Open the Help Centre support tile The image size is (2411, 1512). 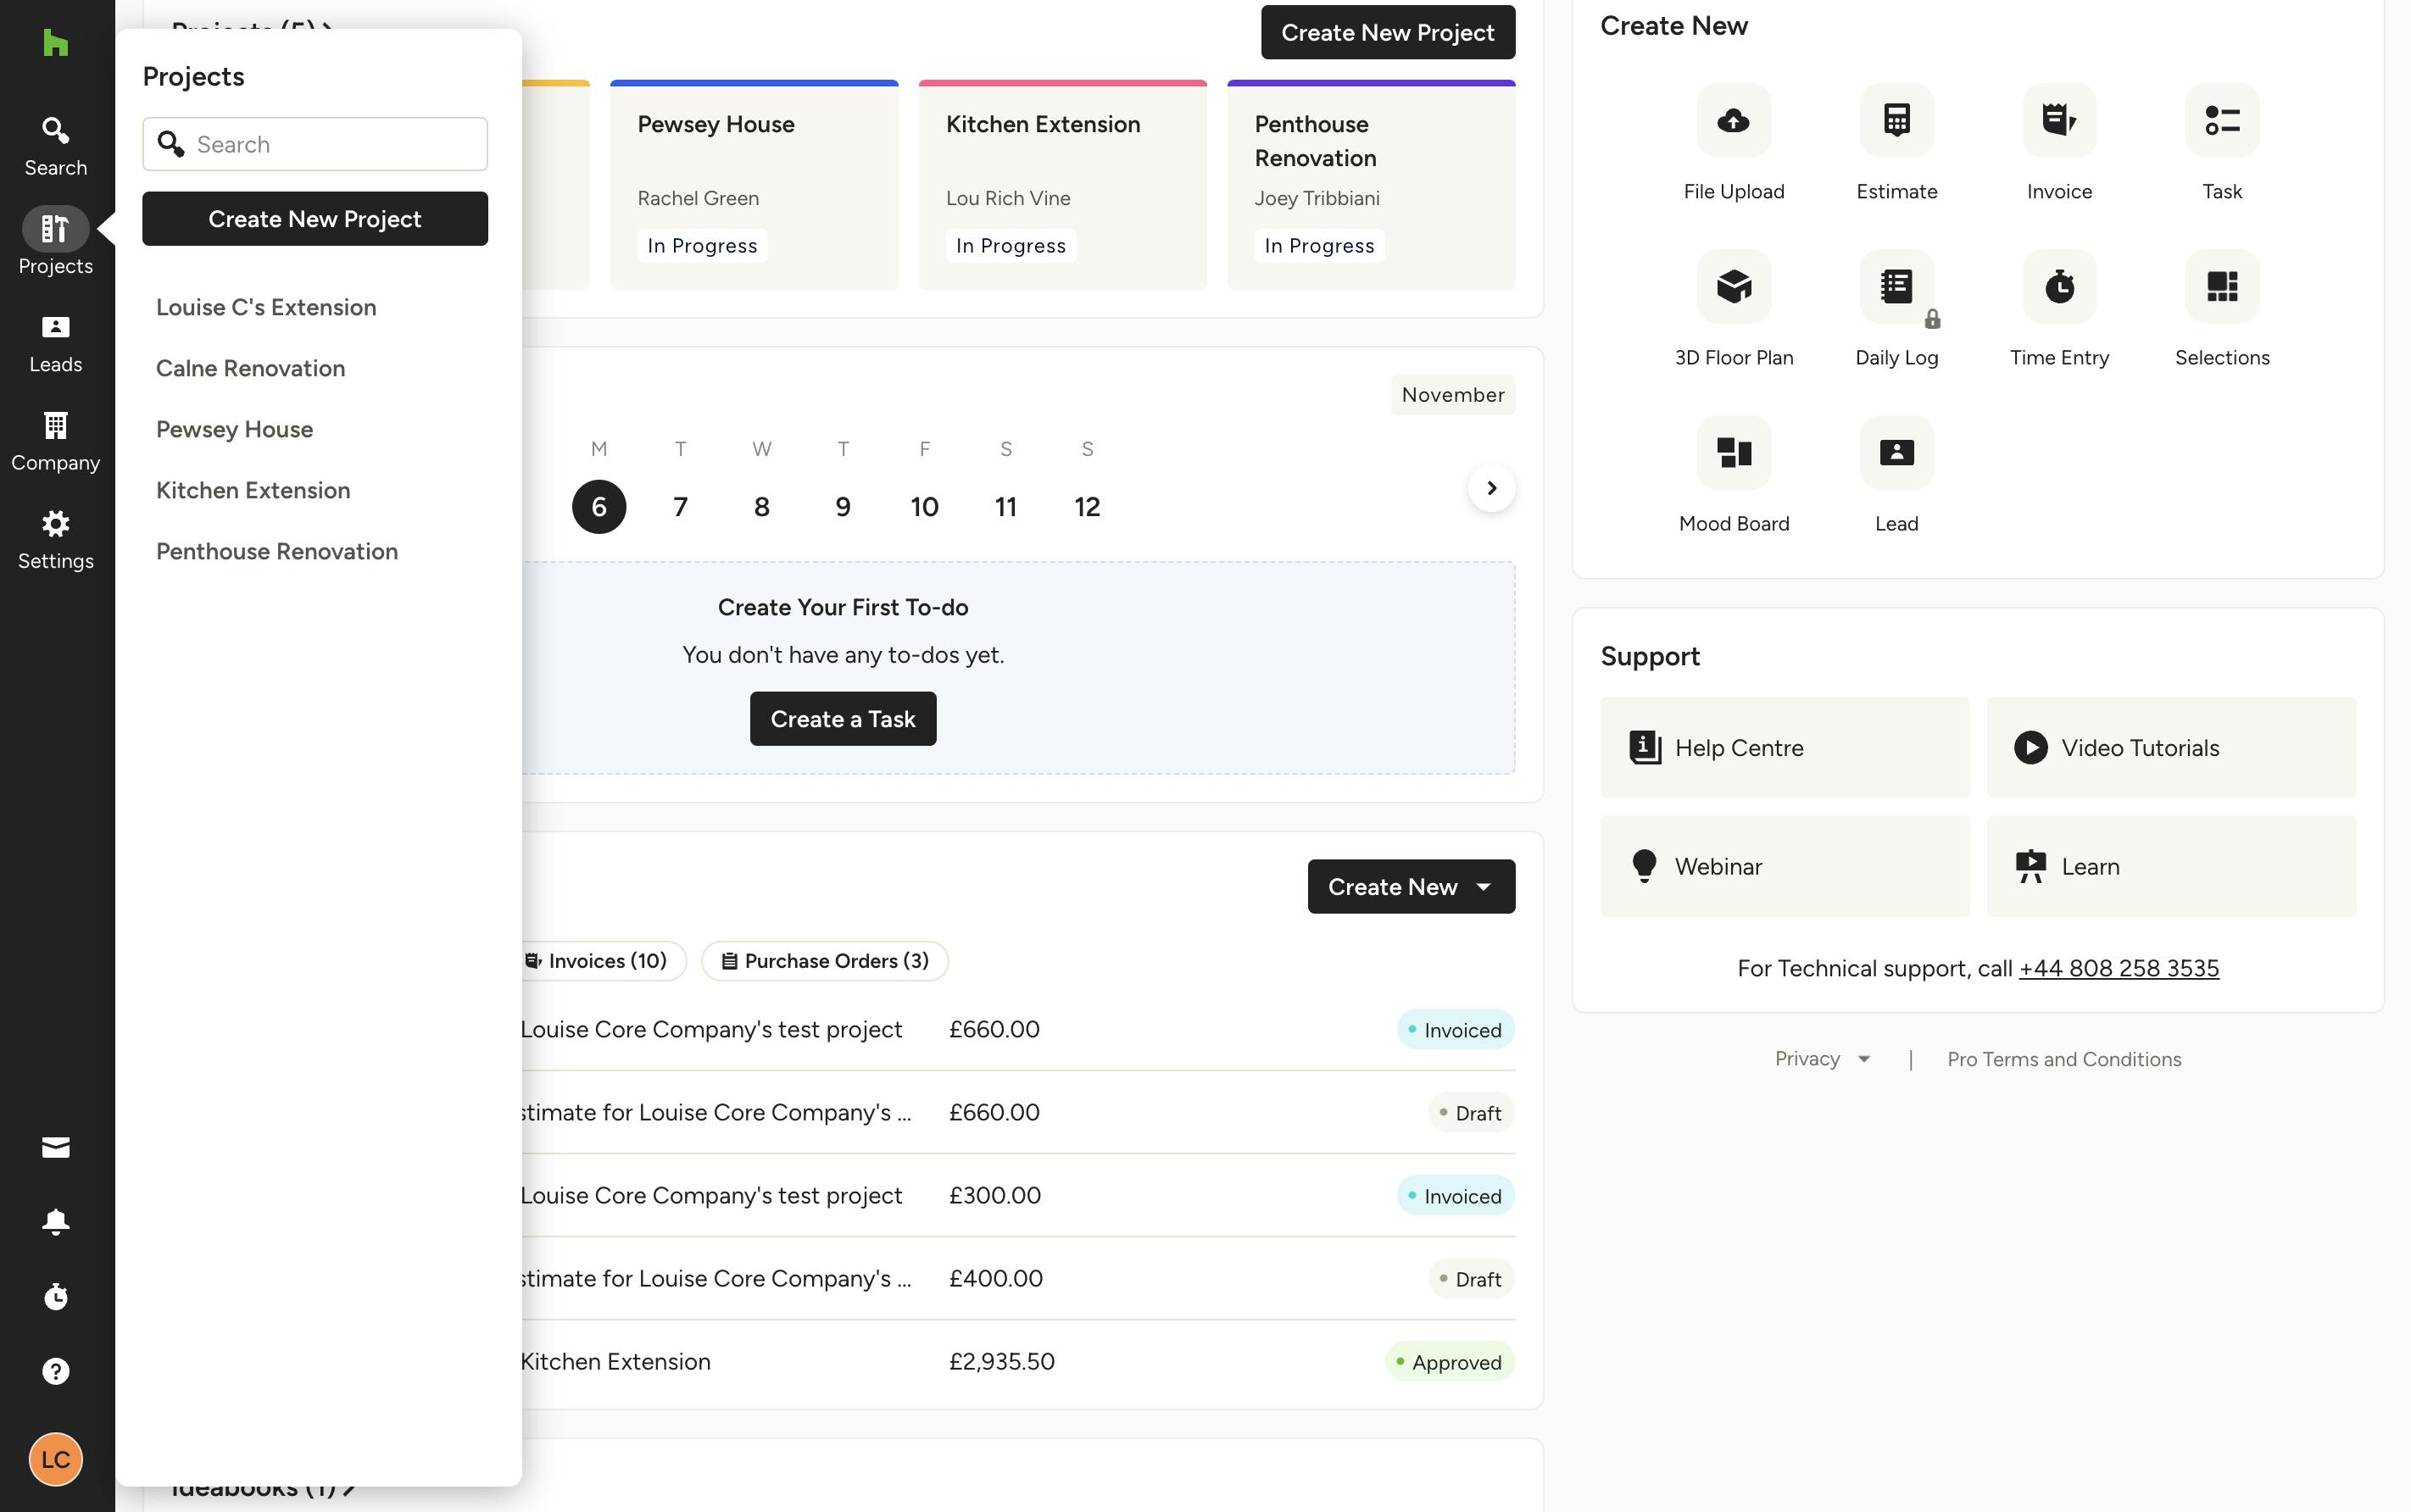[x=1784, y=747]
